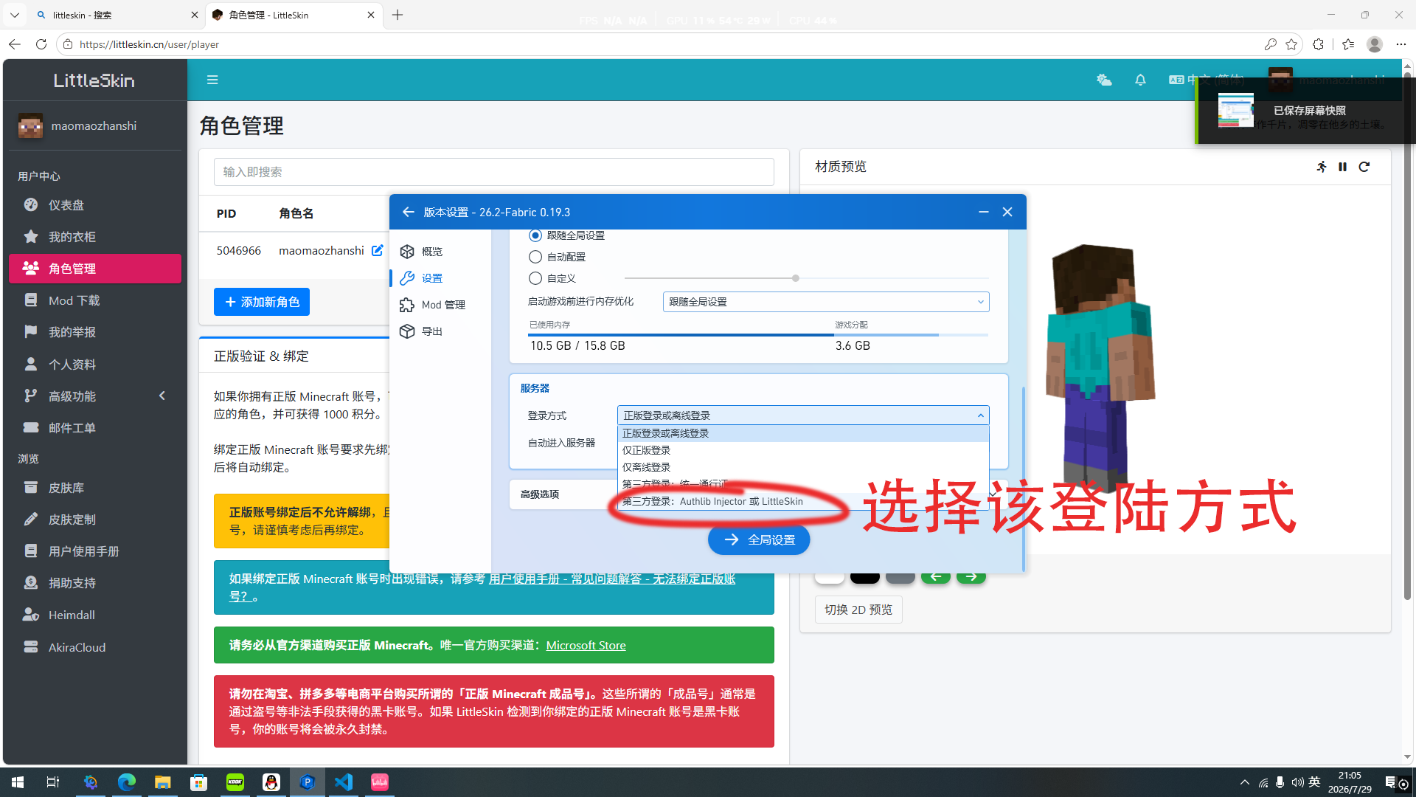
Task: Choose 仅正版登录 login option
Action: pos(803,450)
